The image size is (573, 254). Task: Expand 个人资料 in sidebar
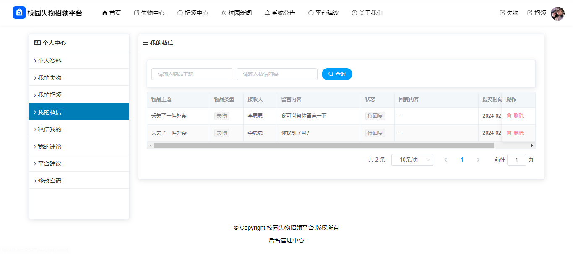tap(49, 61)
